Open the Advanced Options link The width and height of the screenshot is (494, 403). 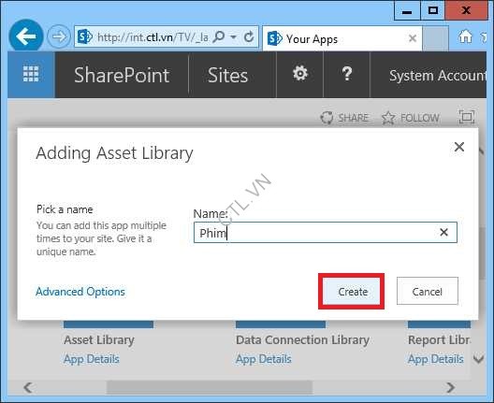pyautogui.click(x=80, y=292)
